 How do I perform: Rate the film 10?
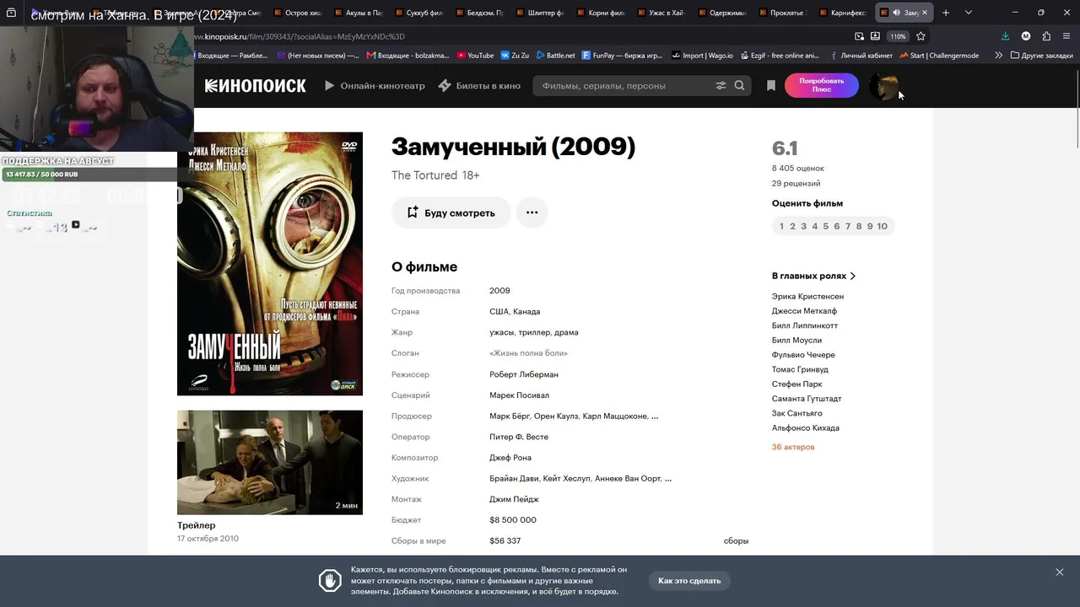[883, 226]
